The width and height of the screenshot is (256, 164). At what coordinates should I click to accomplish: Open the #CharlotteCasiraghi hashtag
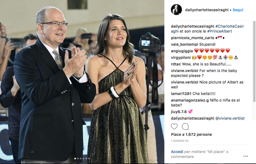click(x=207, y=29)
